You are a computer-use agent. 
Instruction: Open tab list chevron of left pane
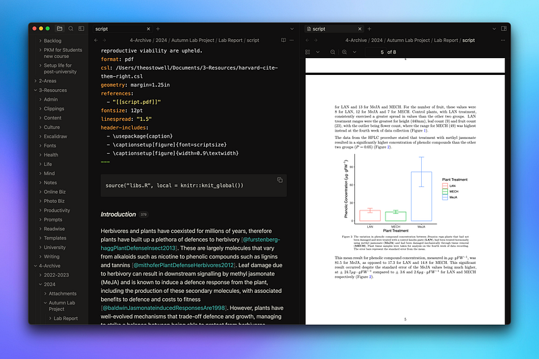coord(292,29)
